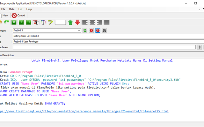Click the green up arrow icon
The height and width of the screenshot is (127, 204).
click(x=70, y=22)
